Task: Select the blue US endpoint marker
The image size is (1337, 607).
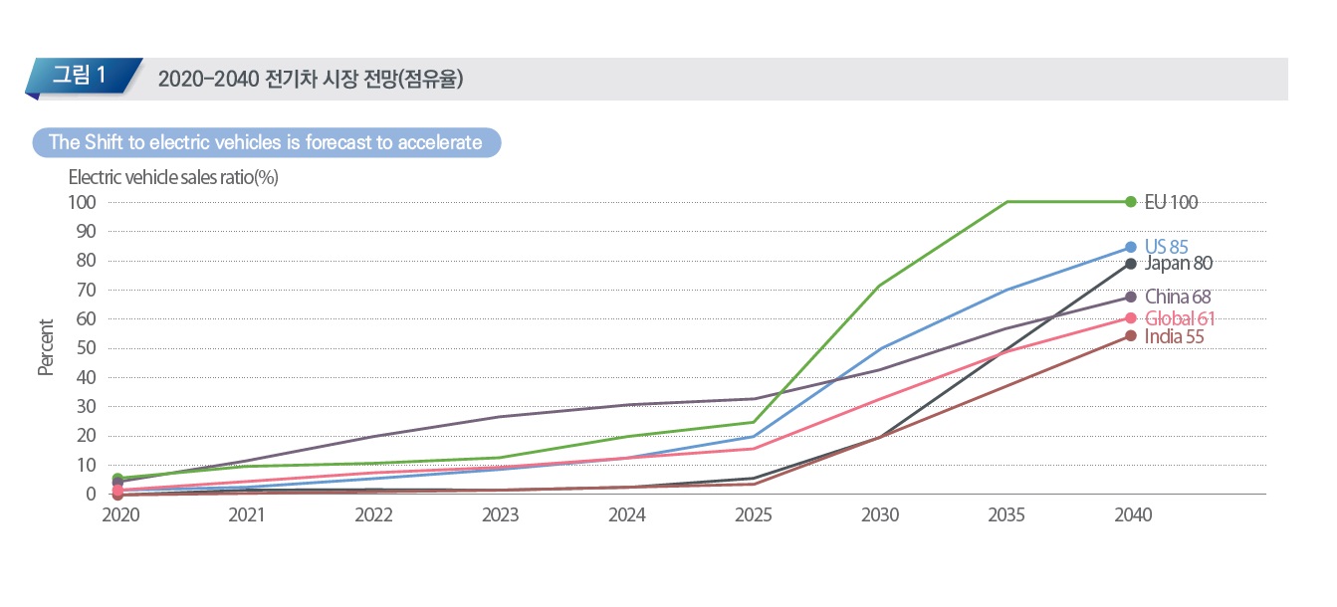Action: coord(1130,247)
